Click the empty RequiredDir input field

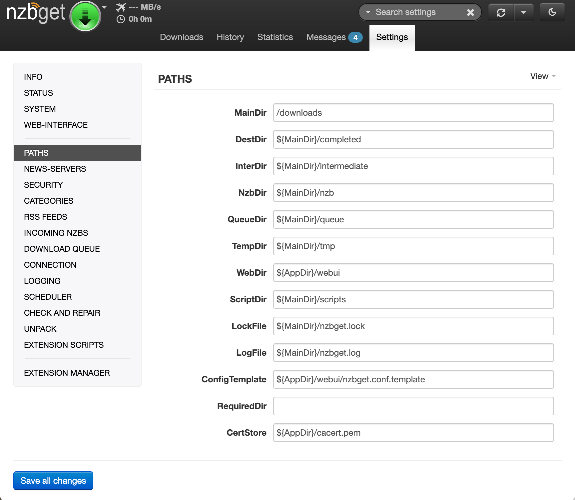pos(413,406)
